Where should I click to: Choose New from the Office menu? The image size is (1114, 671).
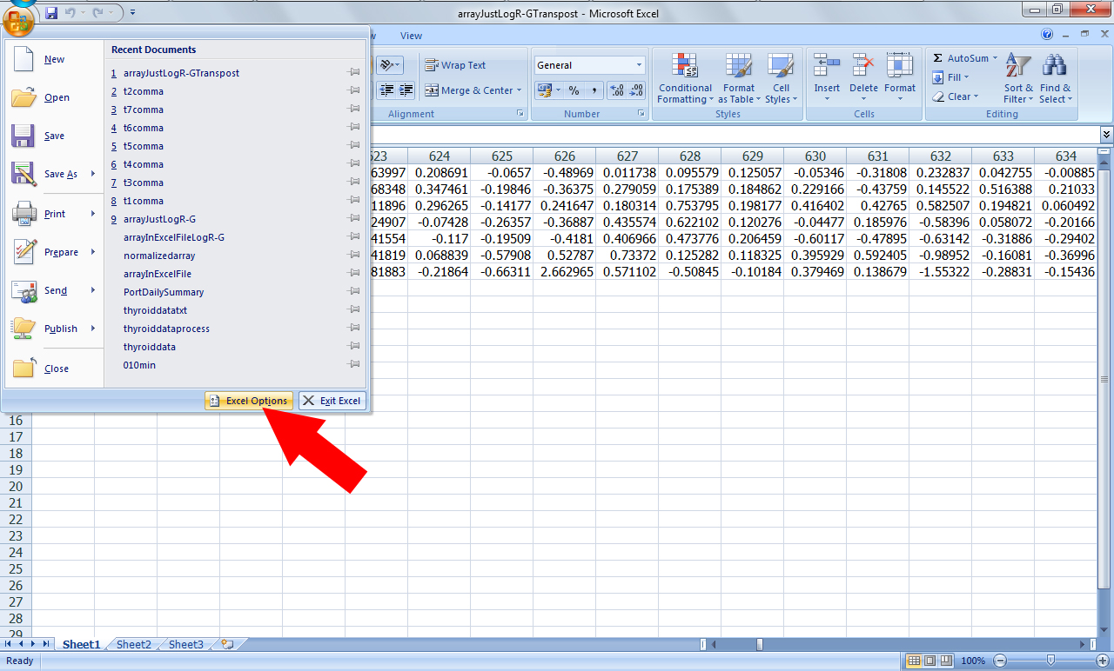pos(54,59)
